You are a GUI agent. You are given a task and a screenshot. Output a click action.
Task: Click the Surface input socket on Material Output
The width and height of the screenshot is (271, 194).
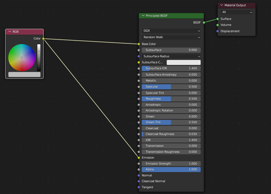pos(217,19)
